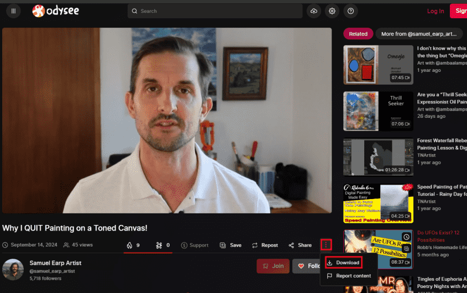Switch to More from @samuel_earp_art tab
The width and height of the screenshot is (467, 293).
[x=419, y=34]
